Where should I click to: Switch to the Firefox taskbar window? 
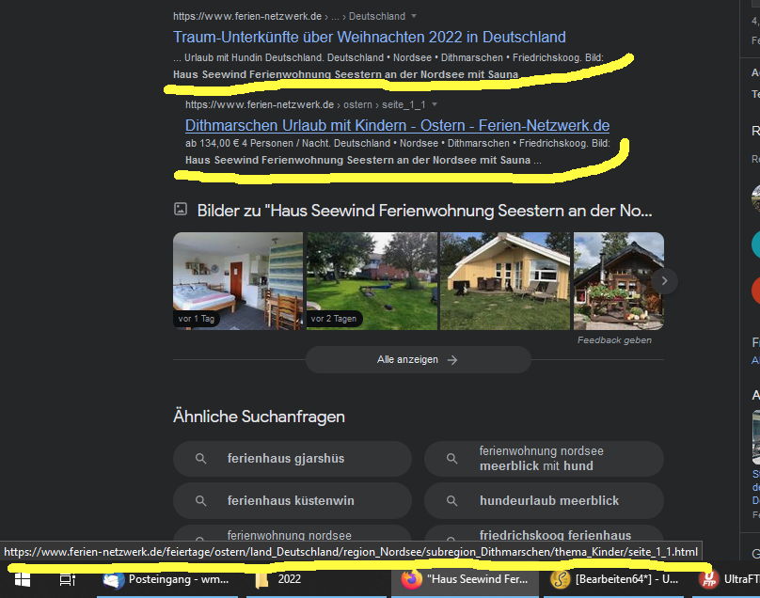(466, 579)
